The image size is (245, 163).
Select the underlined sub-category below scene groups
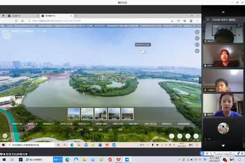(x=110, y=130)
